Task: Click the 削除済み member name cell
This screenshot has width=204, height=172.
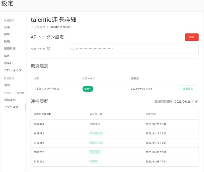Action: [95, 124]
